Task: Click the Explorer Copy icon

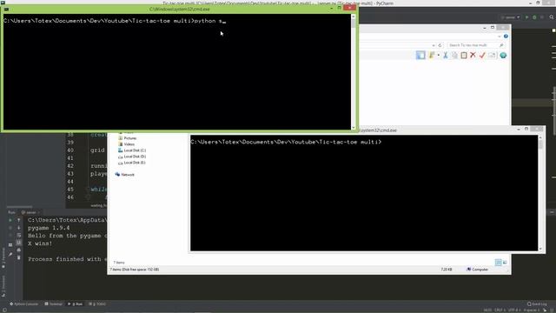Action: [x=454, y=56]
